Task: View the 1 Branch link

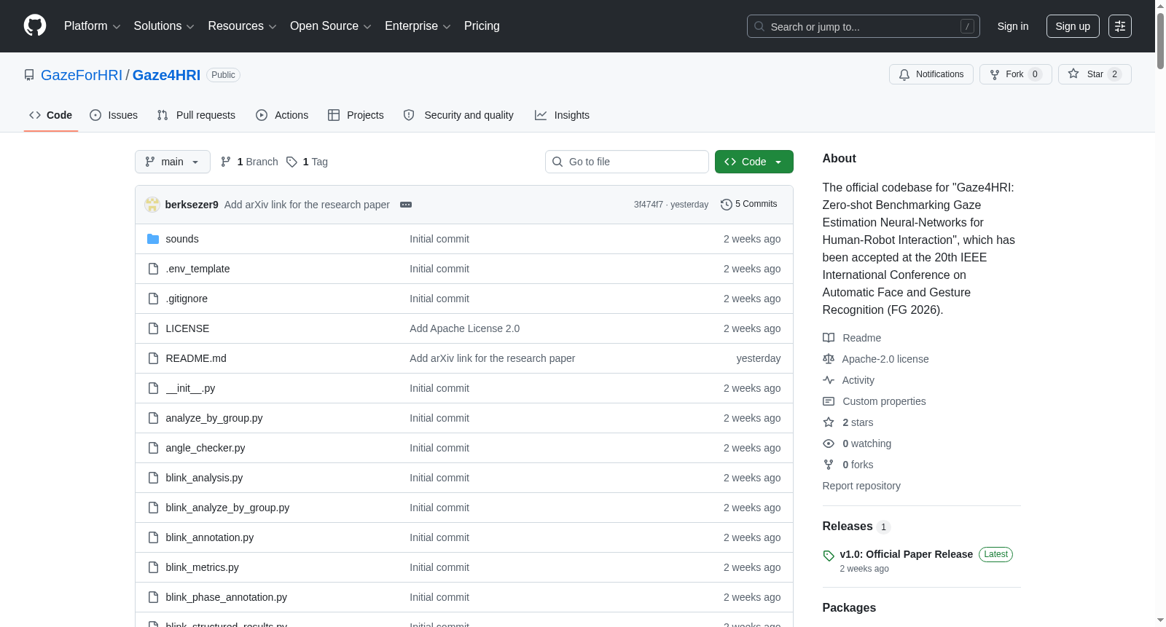Action: 250,162
